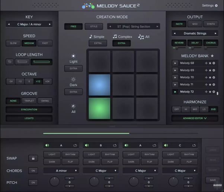Click next arrow on Dramatic Strings selector
The width and height of the screenshot is (224, 192).
pyautogui.click(x=215, y=33)
